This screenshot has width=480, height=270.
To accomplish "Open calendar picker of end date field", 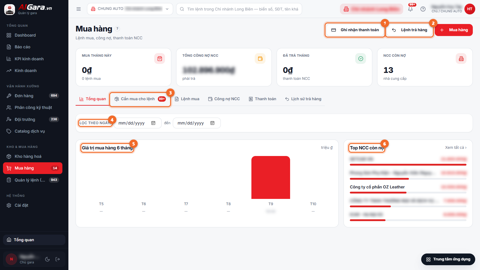I will [x=212, y=123].
